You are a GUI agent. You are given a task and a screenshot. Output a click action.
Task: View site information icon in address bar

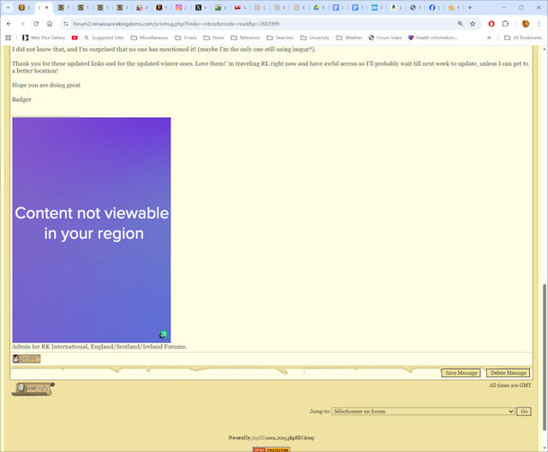[x=66, y=24]
